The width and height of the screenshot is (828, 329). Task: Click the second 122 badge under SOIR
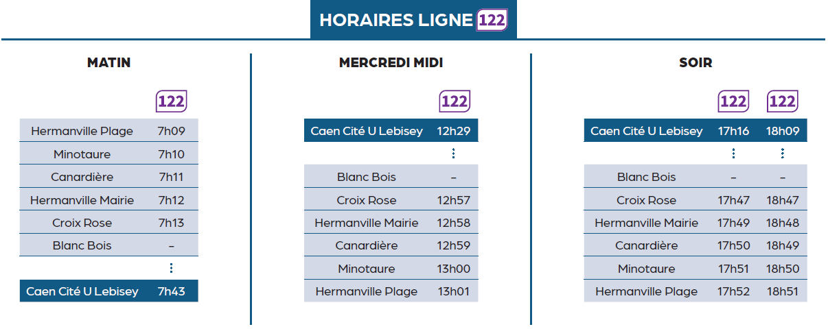point(782,101)
